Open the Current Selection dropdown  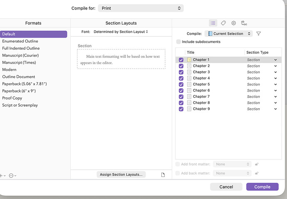pyautogui.click(x=230, y=34)
